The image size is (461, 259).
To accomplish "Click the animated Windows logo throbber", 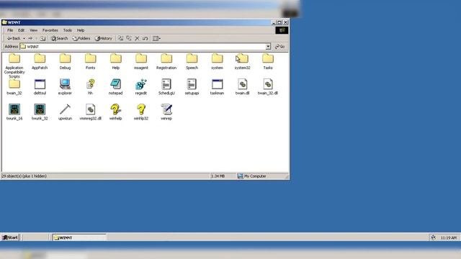I will [282, 30].
